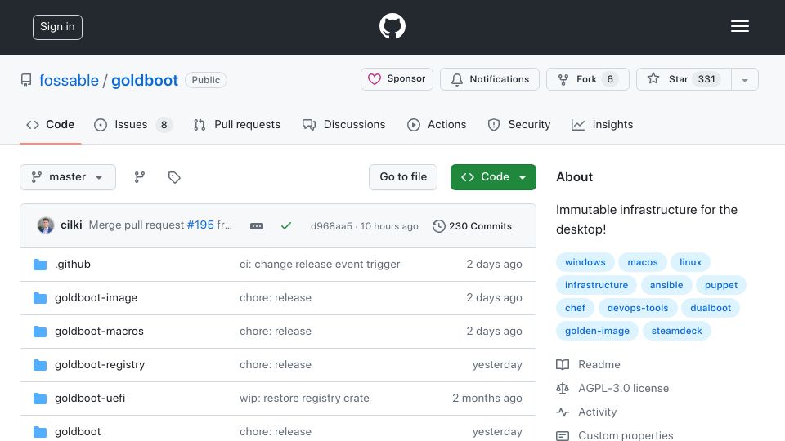Expand commit message ellipsis button

[257, 226]
